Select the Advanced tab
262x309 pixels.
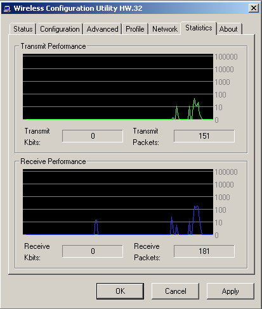(x=102, y=29)
